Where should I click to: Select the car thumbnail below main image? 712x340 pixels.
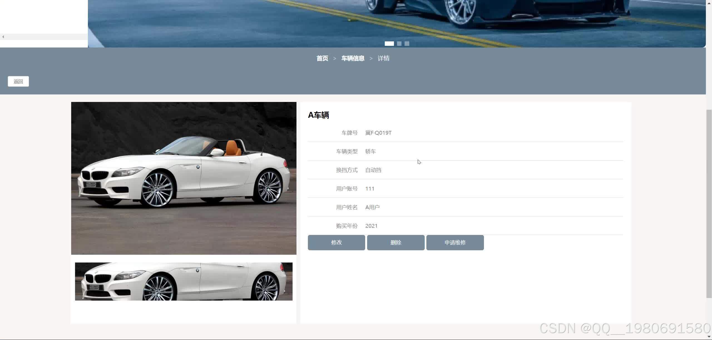[x=184, y=281]
